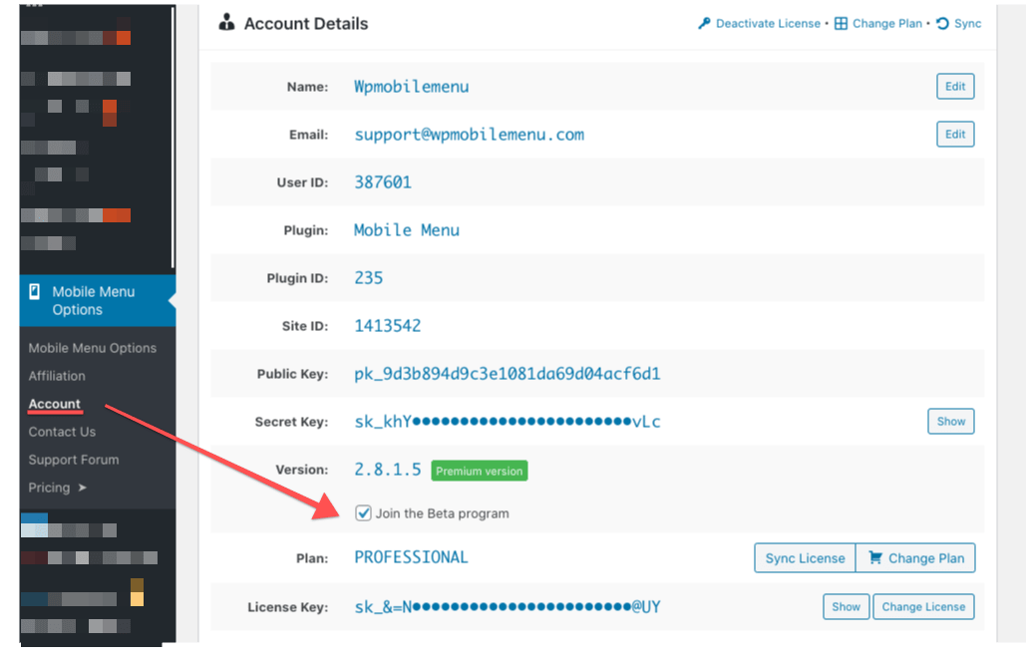1026x664 pixels.
Task: Open the Mobile Menu Options submenu item
Action: pos(93,348)
